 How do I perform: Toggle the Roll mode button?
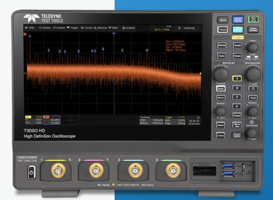tap(253, 98)
